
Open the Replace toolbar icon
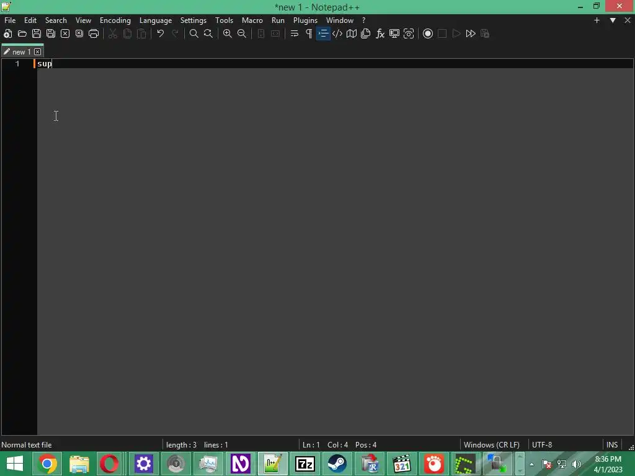pos(208,33)
